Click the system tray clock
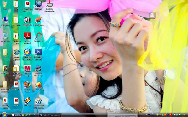Screen dimensions: 188x117 [x=184, y=115]
